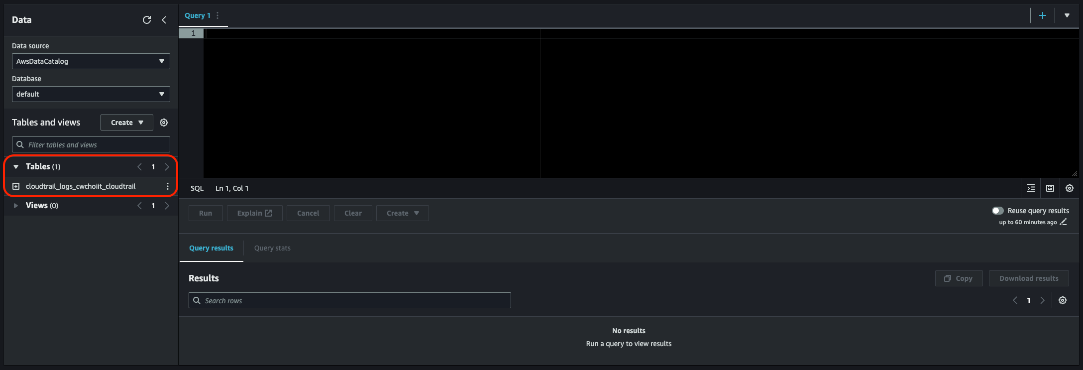Open Data source AwsDataCatalog dropdown

click(91, 61)
